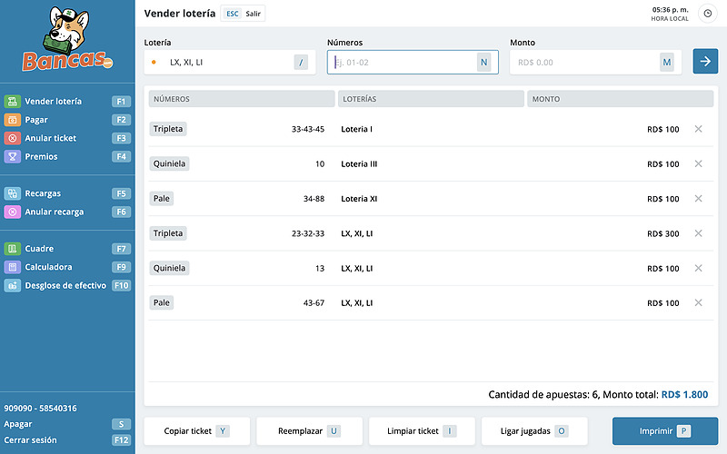
Task: Click the Vender lotería sidebar icon
Action: tap(12, 102)
